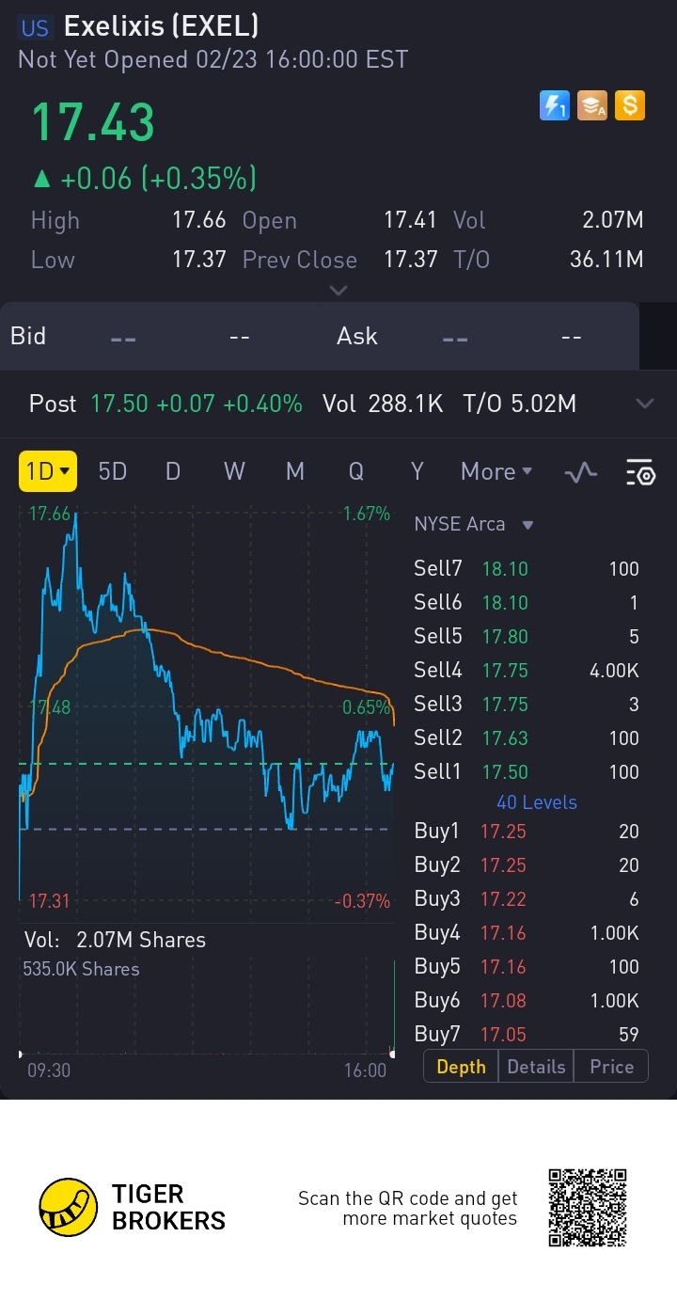Viewport: 677px width, 1316px height.
Task: Tap the Ask price field
Action: [455, 337]
